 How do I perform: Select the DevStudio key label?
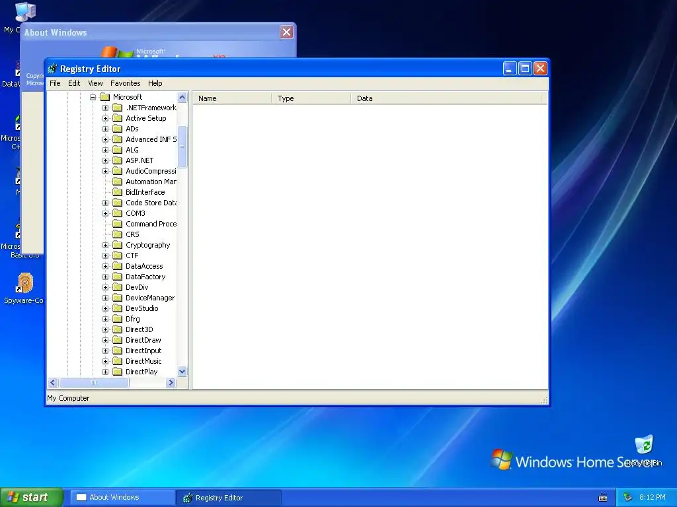[142, 308]
